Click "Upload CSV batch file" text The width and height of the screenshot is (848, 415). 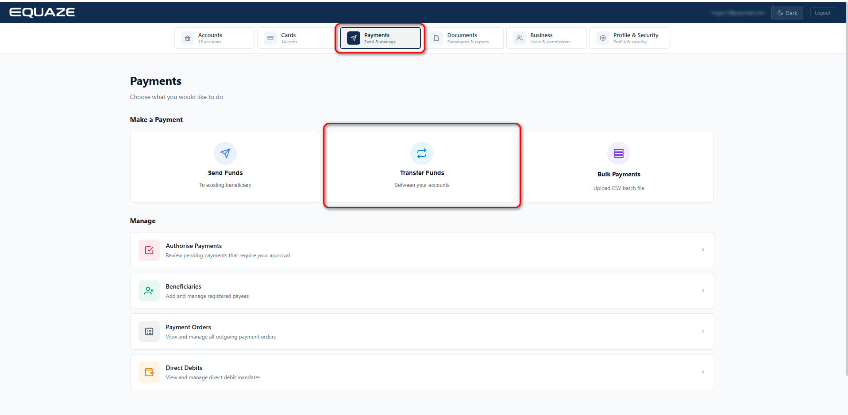pos(619,188)
